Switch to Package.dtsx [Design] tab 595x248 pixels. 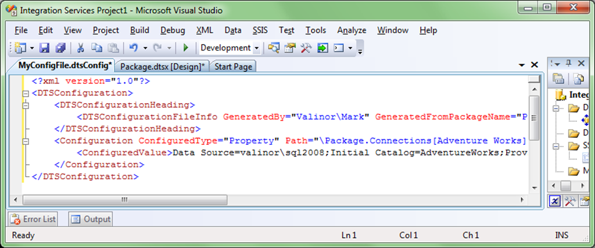click(162, 67)
